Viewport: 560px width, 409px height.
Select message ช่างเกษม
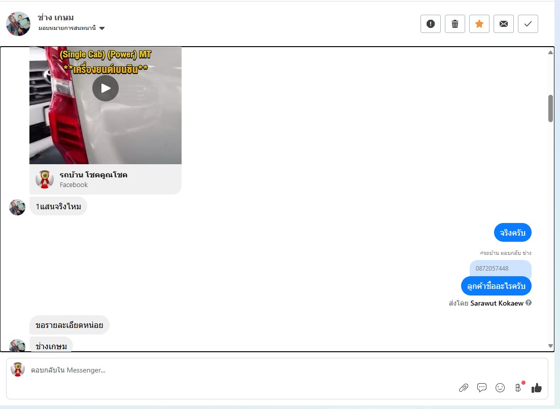[x=51, y=345]
